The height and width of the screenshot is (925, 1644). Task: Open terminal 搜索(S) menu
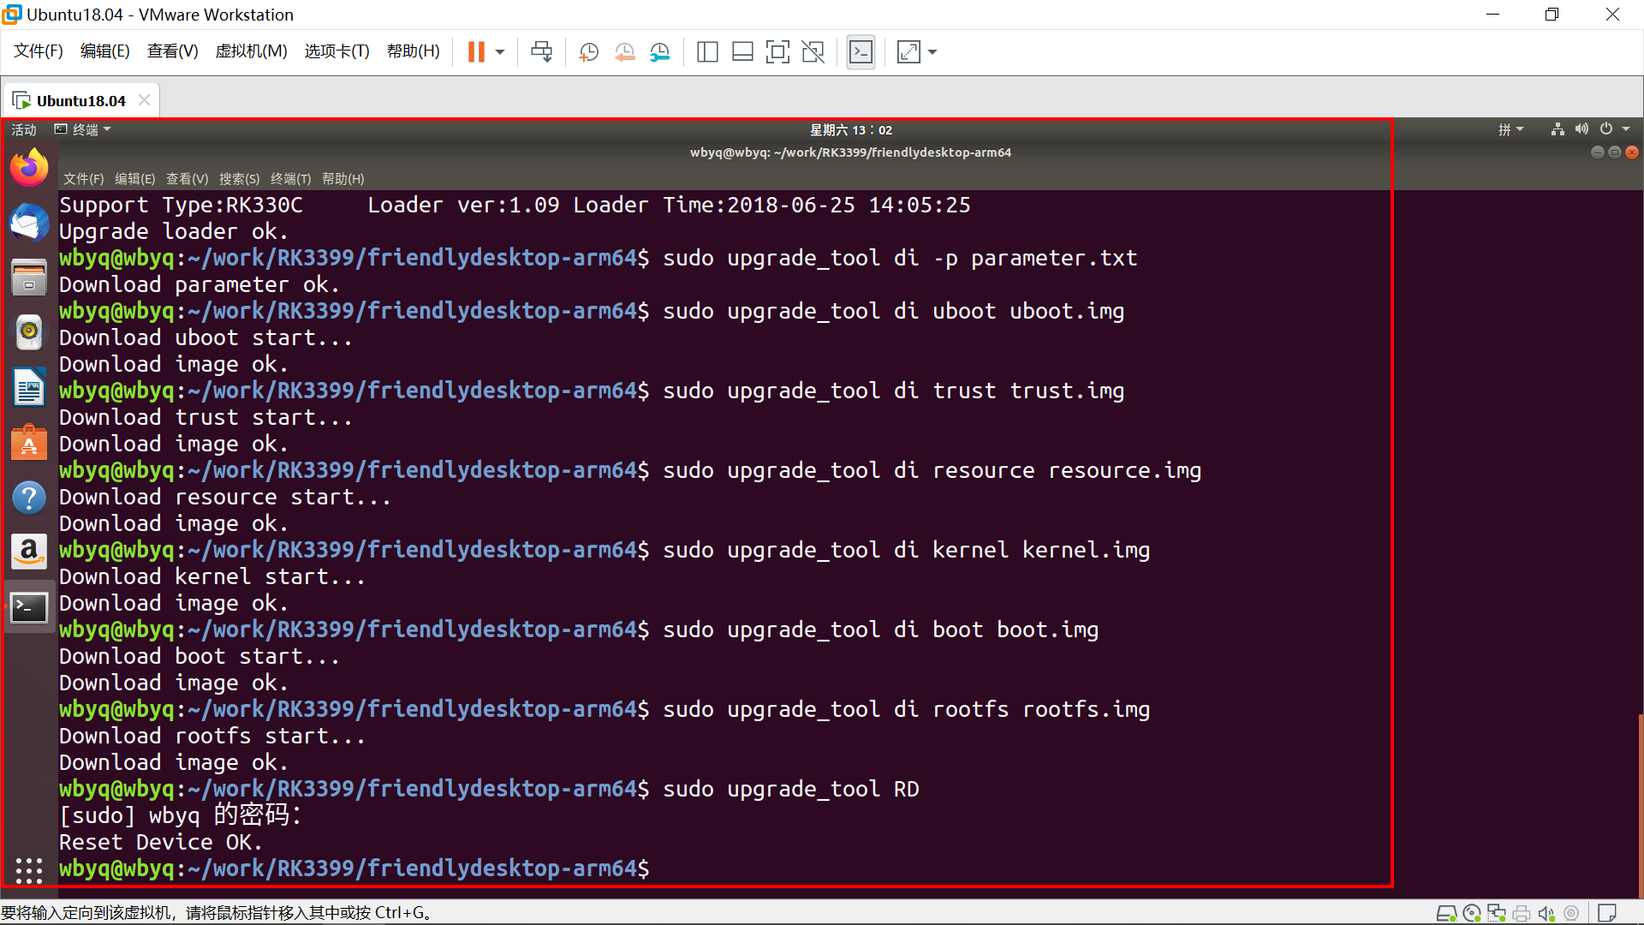pos(239,179)
